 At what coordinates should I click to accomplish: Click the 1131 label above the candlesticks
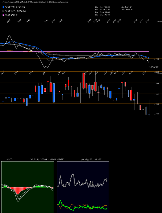(x=145, y=73)
